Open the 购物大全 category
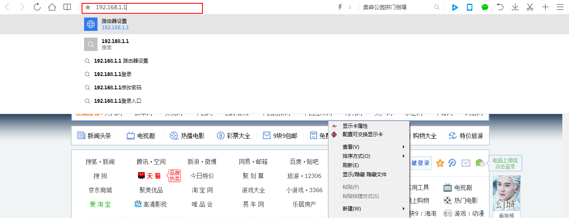 tap(425, 136)
